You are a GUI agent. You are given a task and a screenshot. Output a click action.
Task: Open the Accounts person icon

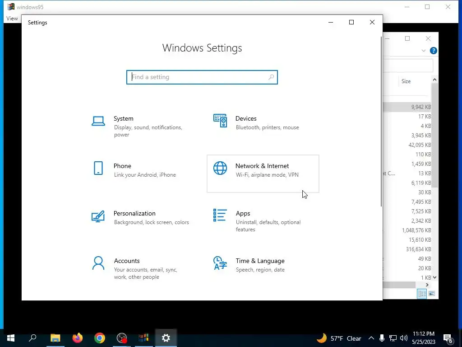point(98,263)
